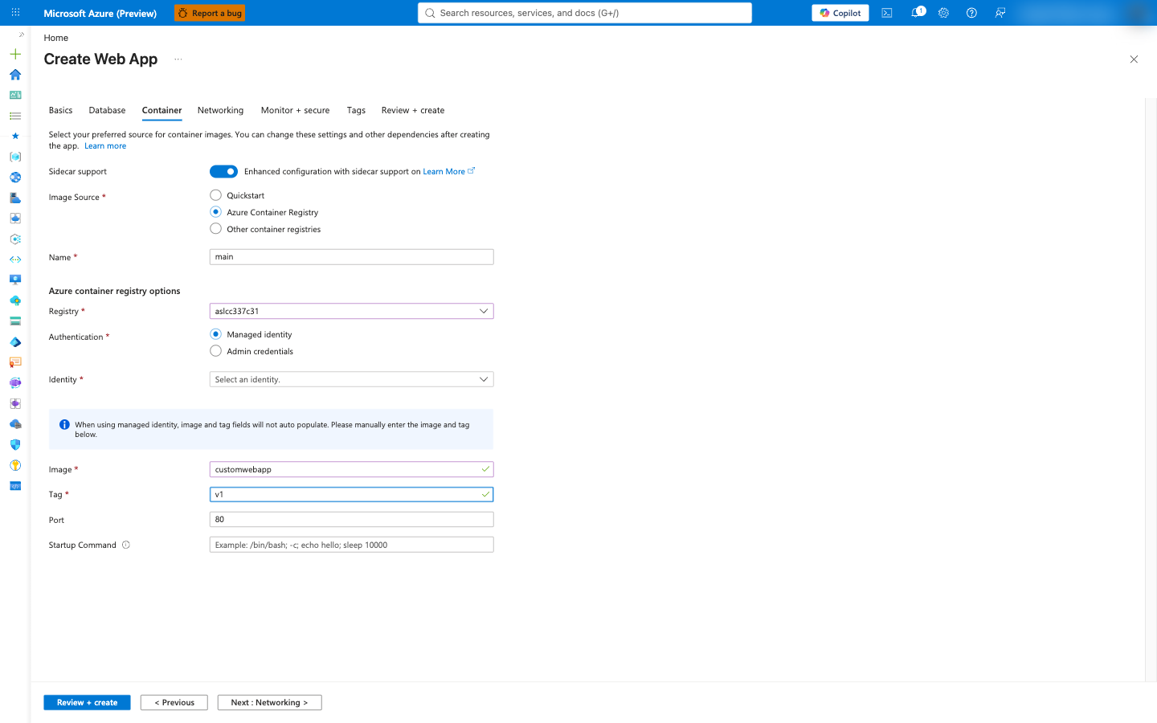
Task: Switch to the Database tab
Action: [x=107, y=110]
